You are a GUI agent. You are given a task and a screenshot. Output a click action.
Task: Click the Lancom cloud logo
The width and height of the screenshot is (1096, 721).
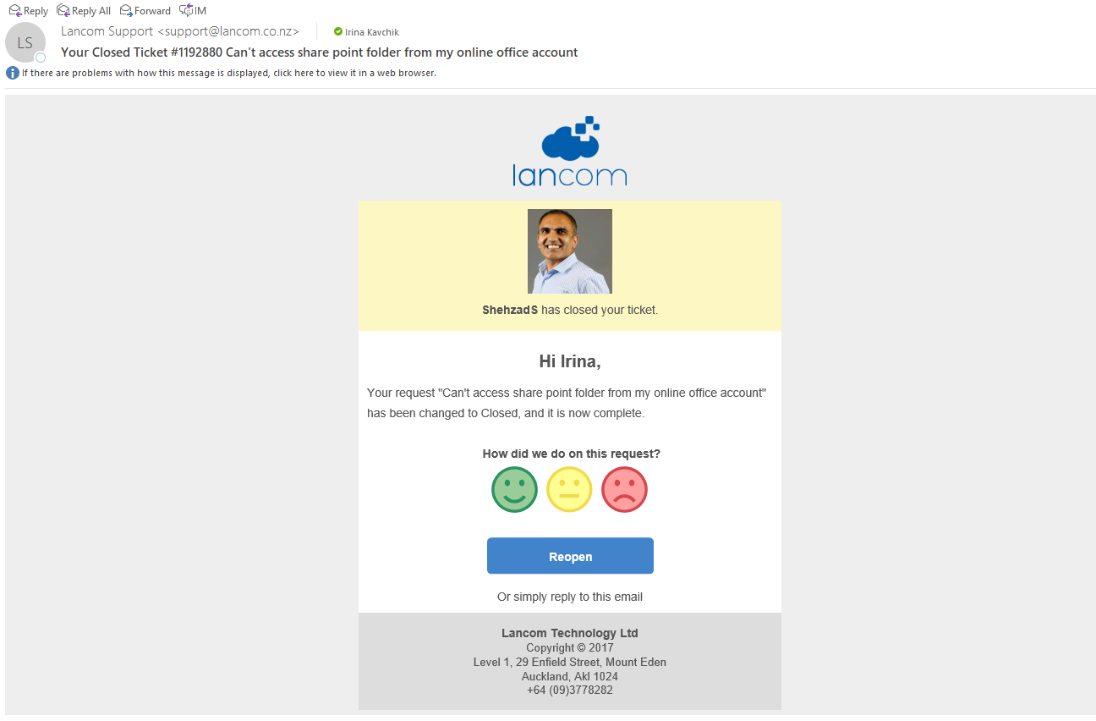570,151
